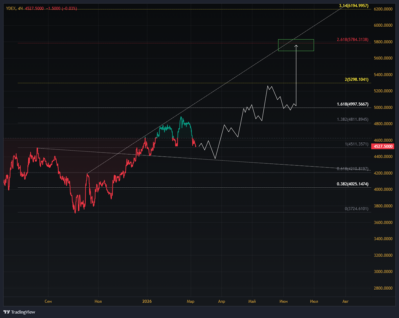
Task: Click the Апр month label on time axis
Action: coord(221,302)
